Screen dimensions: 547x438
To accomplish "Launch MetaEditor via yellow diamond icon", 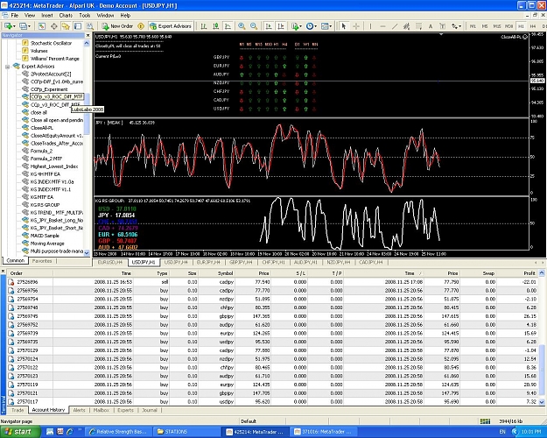I will point(141,26).
